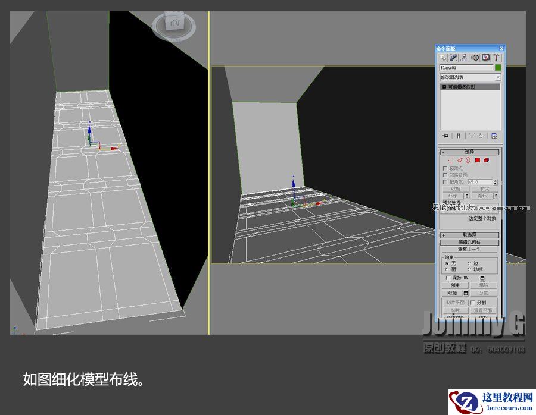Activate the Edge sub-object icon

460,159
